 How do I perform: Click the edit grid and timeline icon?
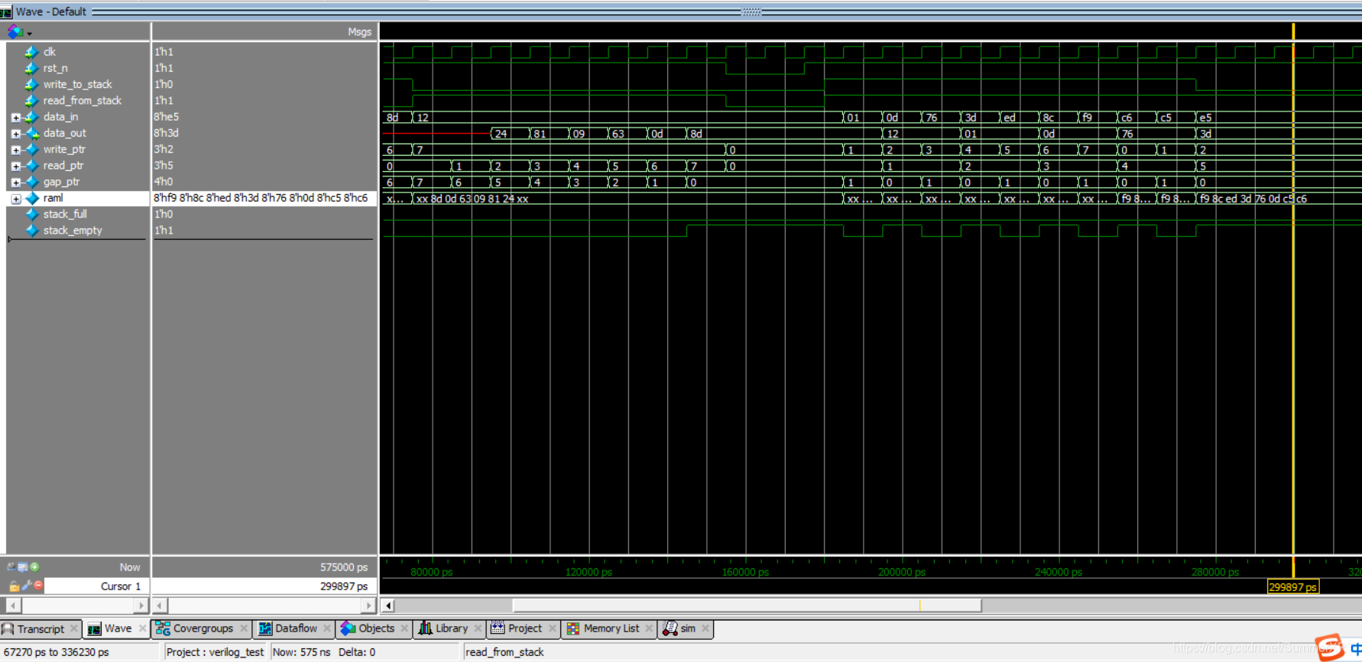click(23, 567)
